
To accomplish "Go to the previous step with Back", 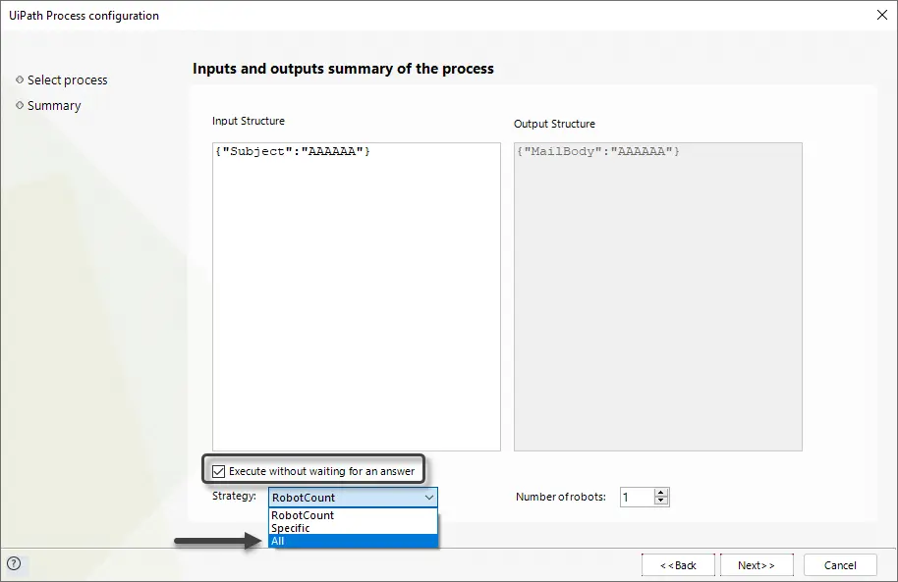I will 678,565.
